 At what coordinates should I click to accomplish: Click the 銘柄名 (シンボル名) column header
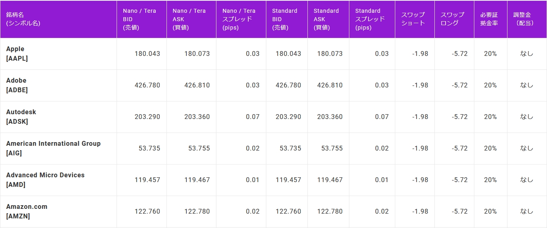click(23, 19)
